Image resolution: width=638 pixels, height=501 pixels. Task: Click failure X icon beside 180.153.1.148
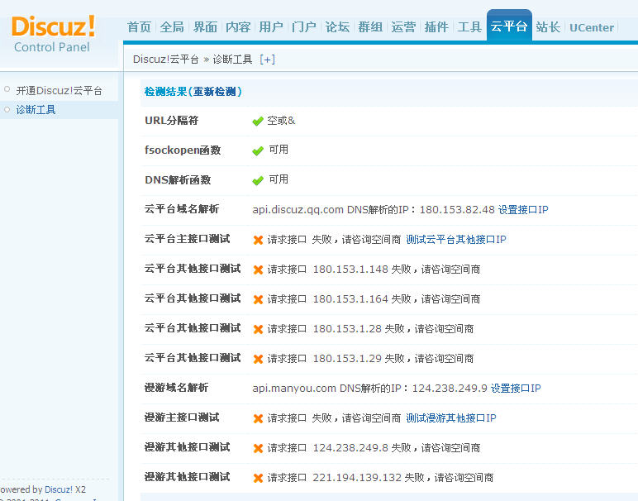pos(258,270)
